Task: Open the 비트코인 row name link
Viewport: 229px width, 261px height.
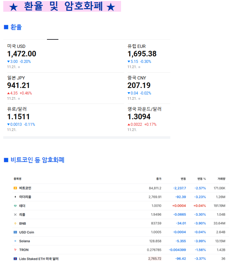Action: (25, 188)
